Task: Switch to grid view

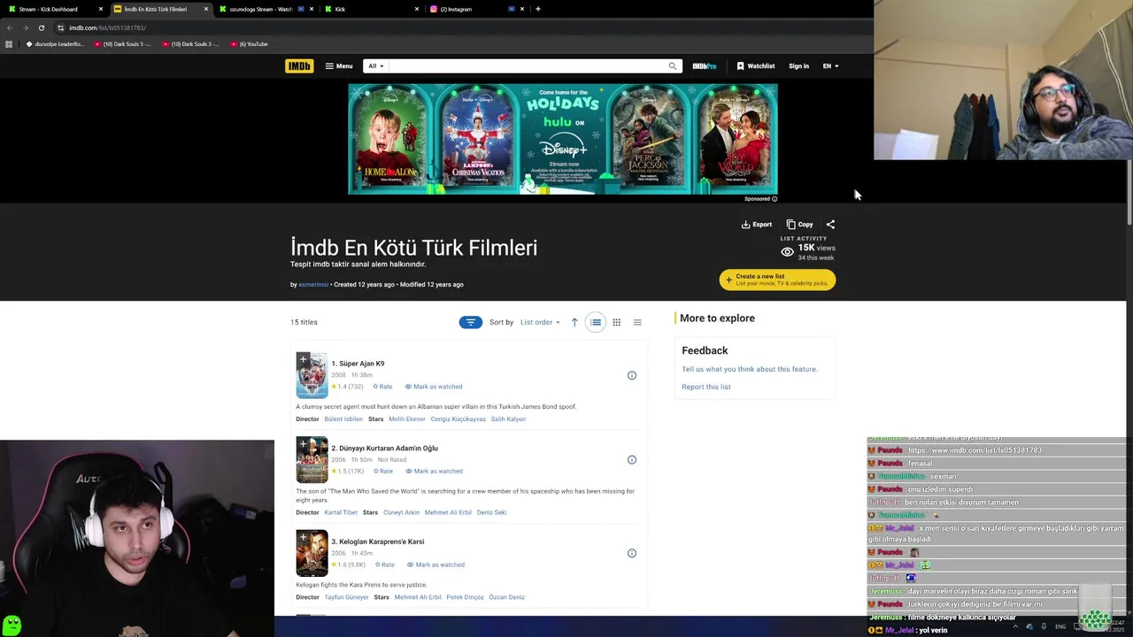Action: click(x=616, y=322)
